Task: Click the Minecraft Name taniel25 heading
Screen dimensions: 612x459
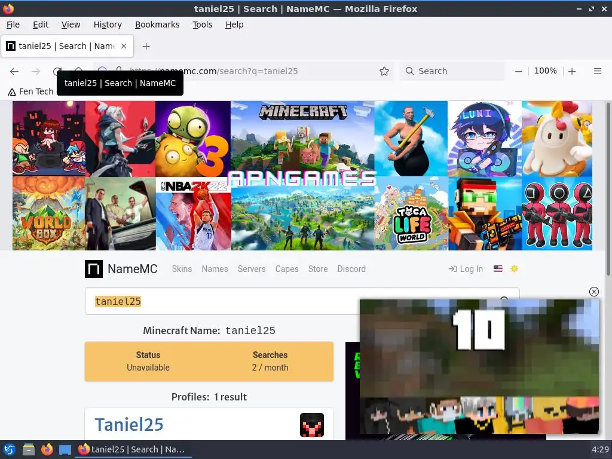Action: pos(209,331)
